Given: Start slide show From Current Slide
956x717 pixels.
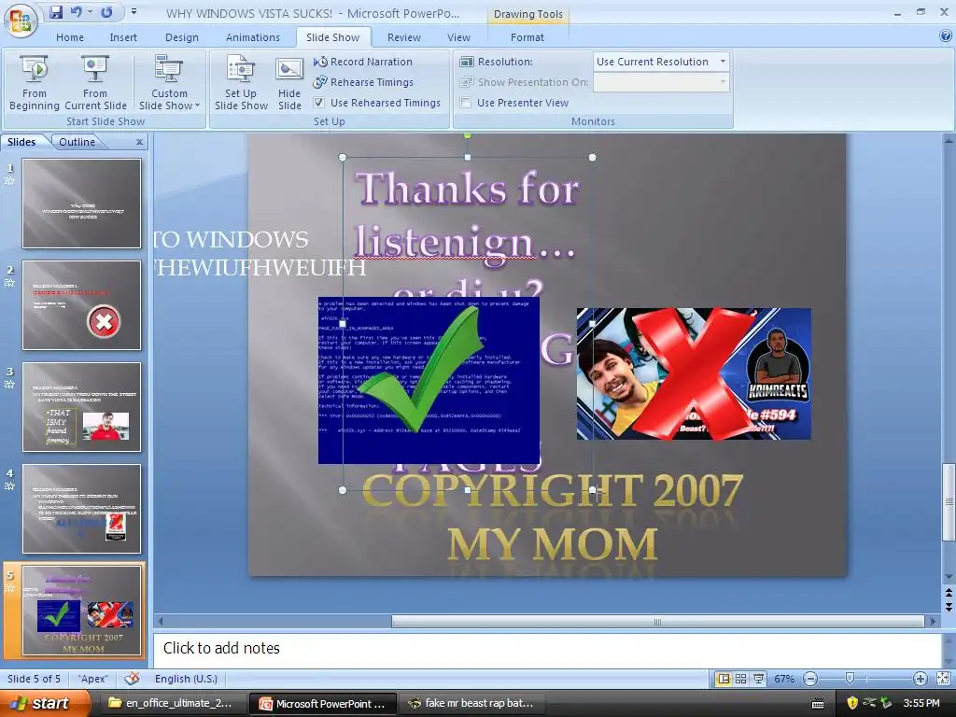Looking at the screenshot, I should [x=95, y=82].
